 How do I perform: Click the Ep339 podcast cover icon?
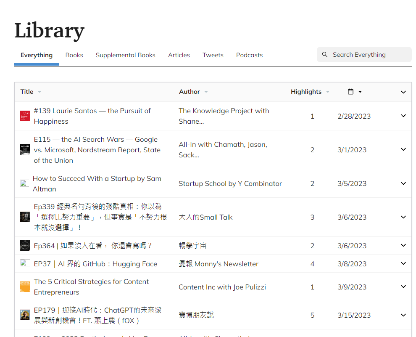(25, 217)
